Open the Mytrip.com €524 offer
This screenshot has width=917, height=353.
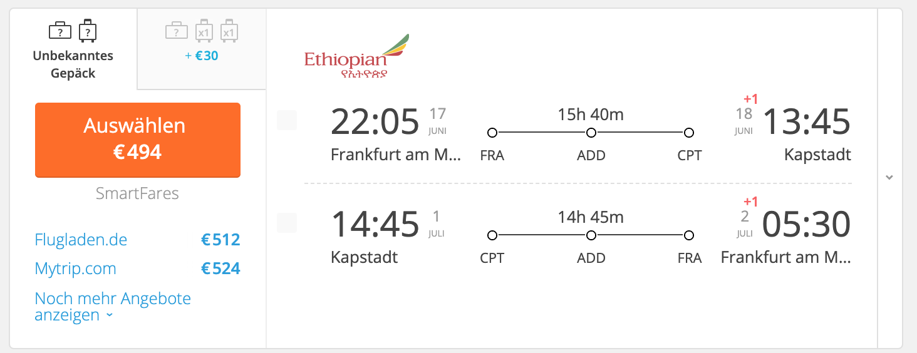(x=138, y=269)
